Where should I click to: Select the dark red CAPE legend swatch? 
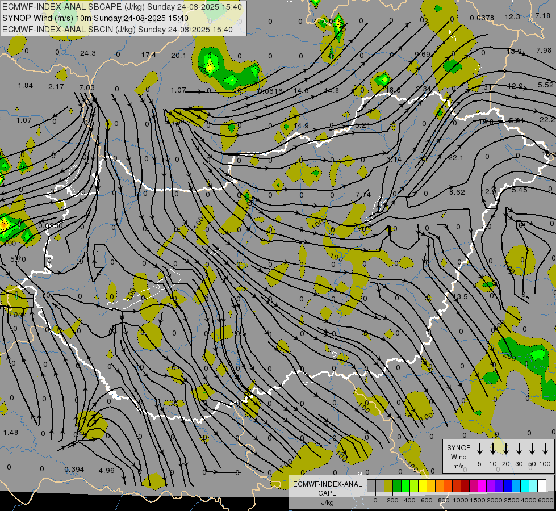pos(465,486)
